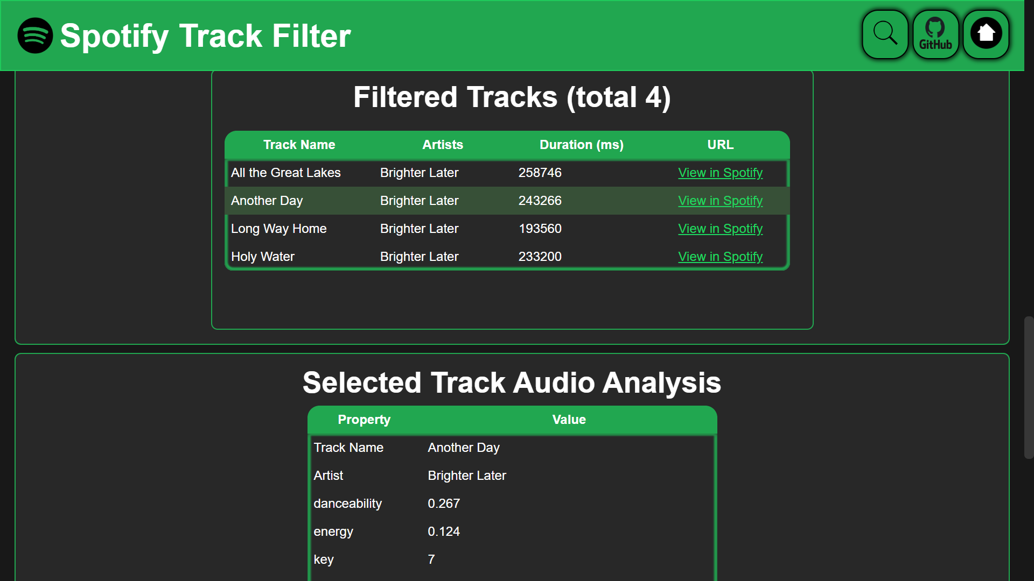Click Brighter Later value in analysis table
Screen dimensions: 1034x581
coord(467,476)
